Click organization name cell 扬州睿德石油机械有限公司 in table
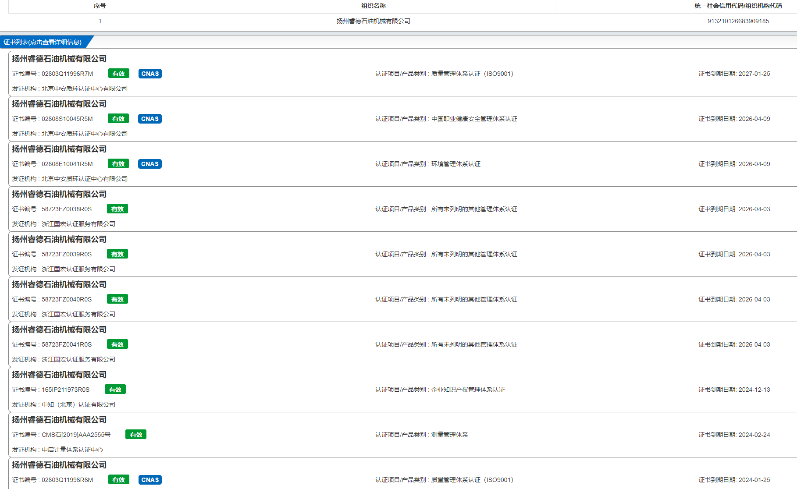 (374, 21)
